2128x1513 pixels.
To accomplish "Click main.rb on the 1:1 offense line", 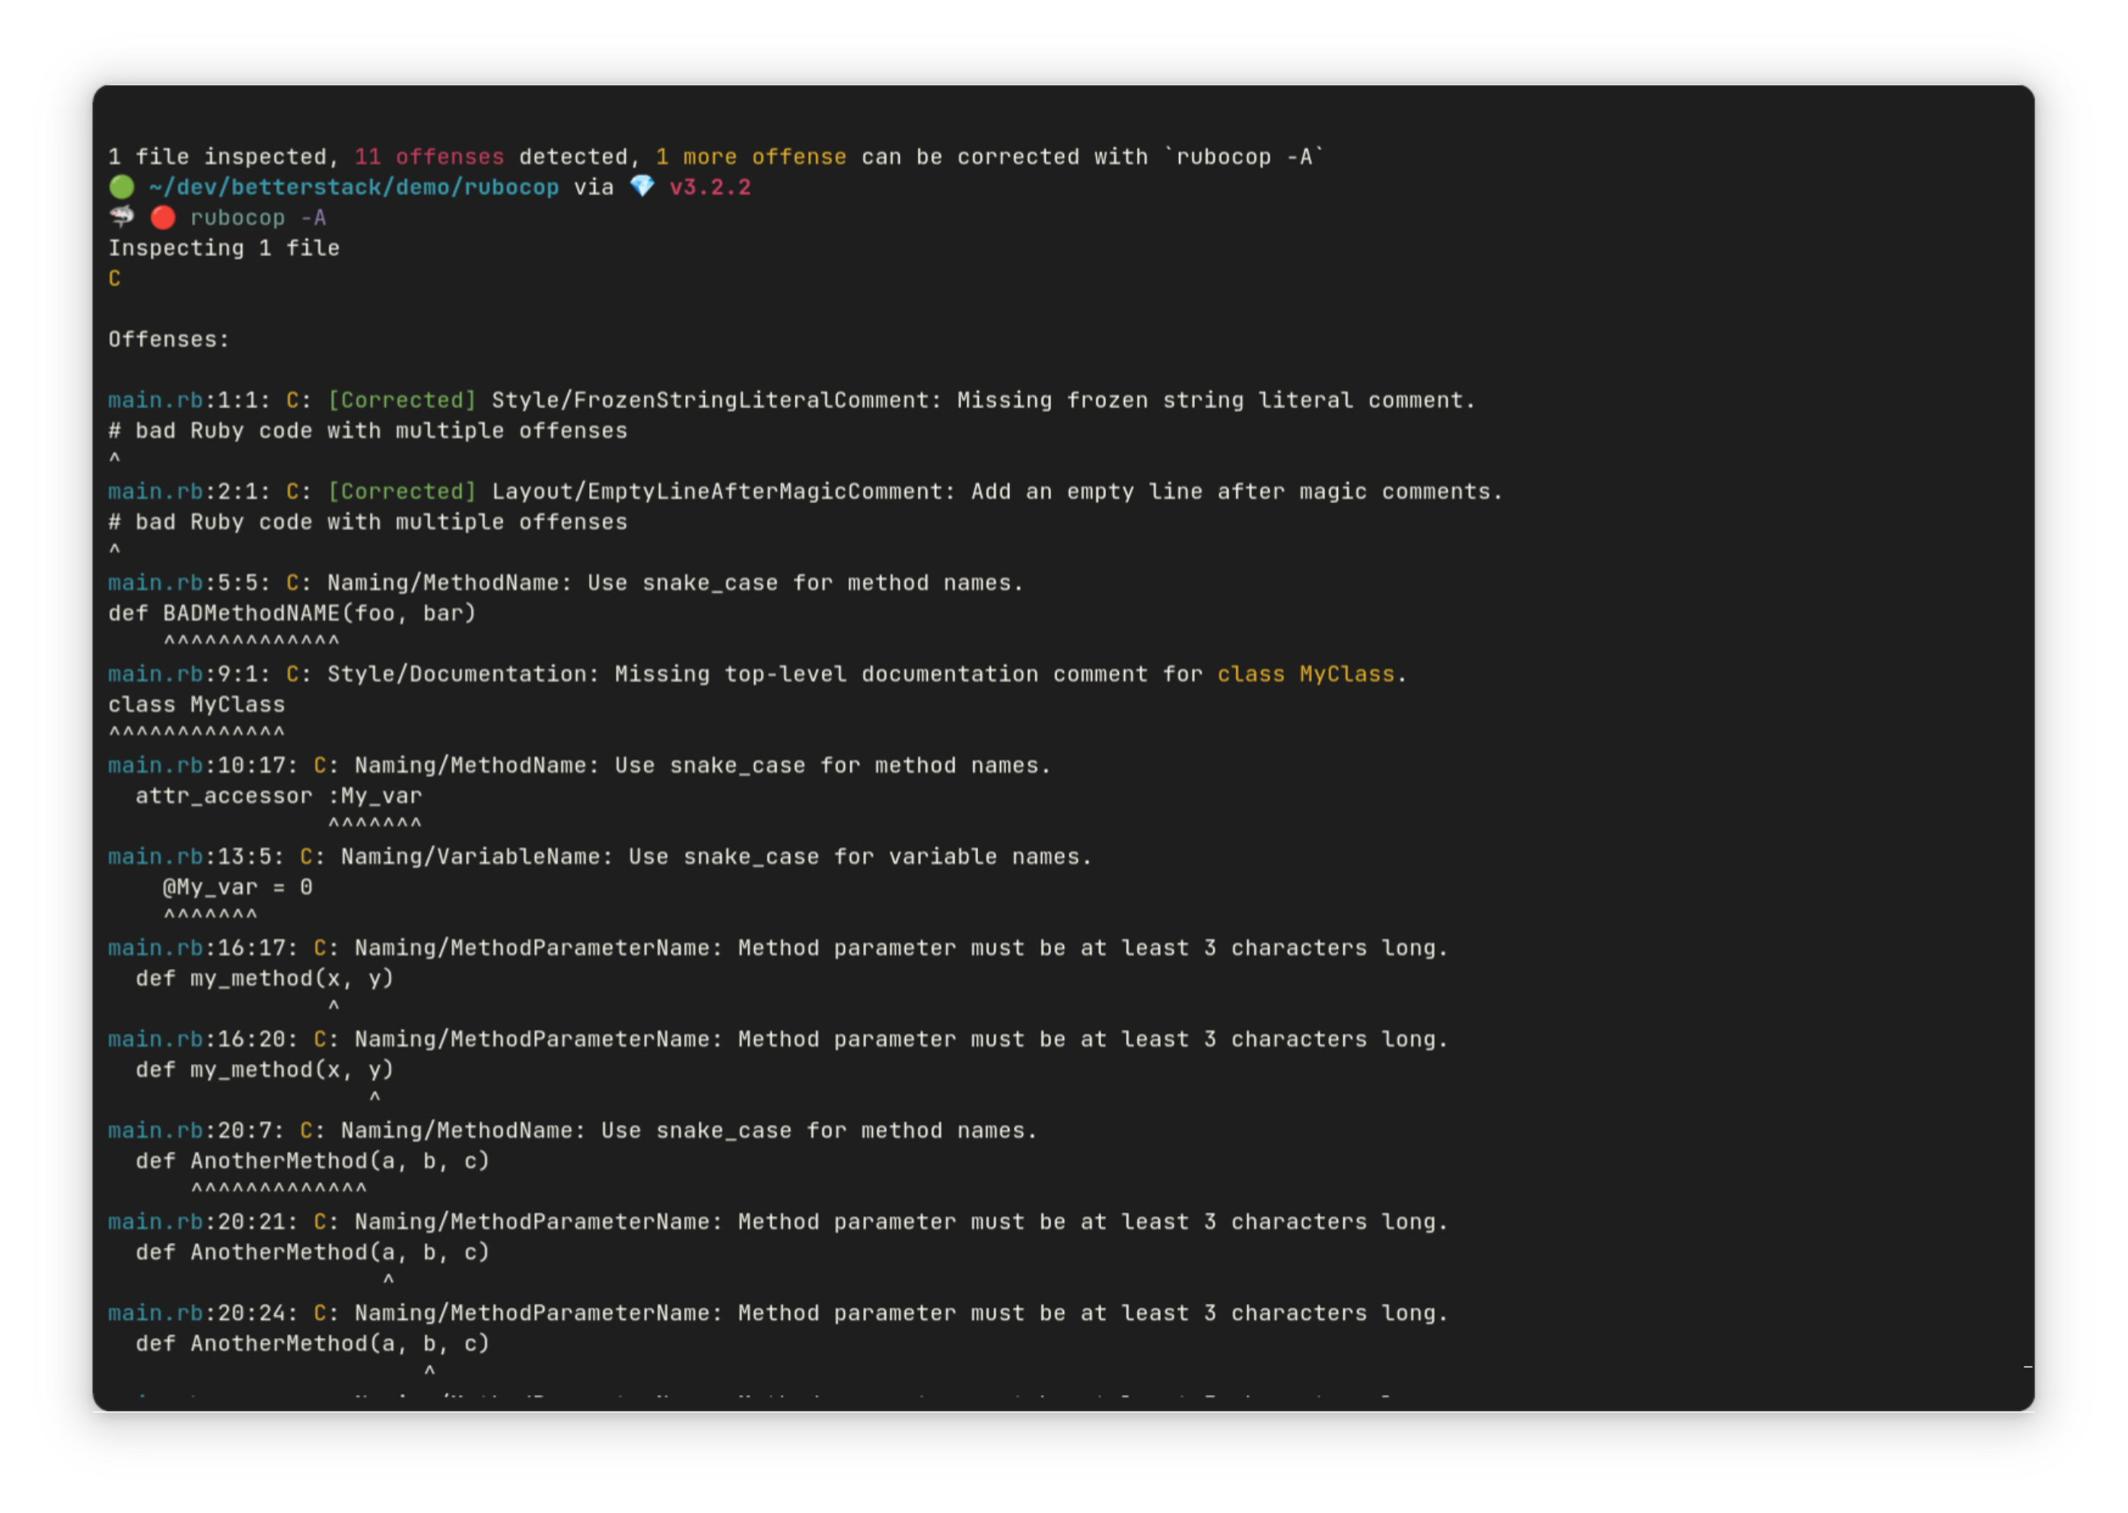I will click(155, 400).
